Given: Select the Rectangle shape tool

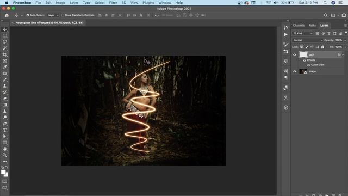Looking at the screenshot, I should click(x=5, y=143).
